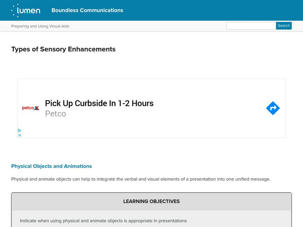Screen dimensions: 303x227
Task: Click the Types of Sensory Enhancements heading
Action: coord(63,49)
